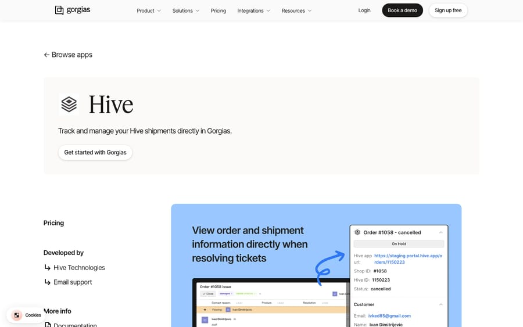Open the Documentation link

[75, 325]
